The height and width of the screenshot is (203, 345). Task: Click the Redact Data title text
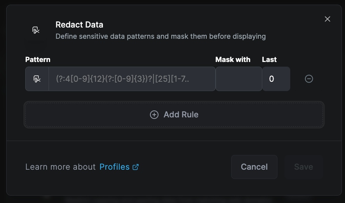click(79, 24)
